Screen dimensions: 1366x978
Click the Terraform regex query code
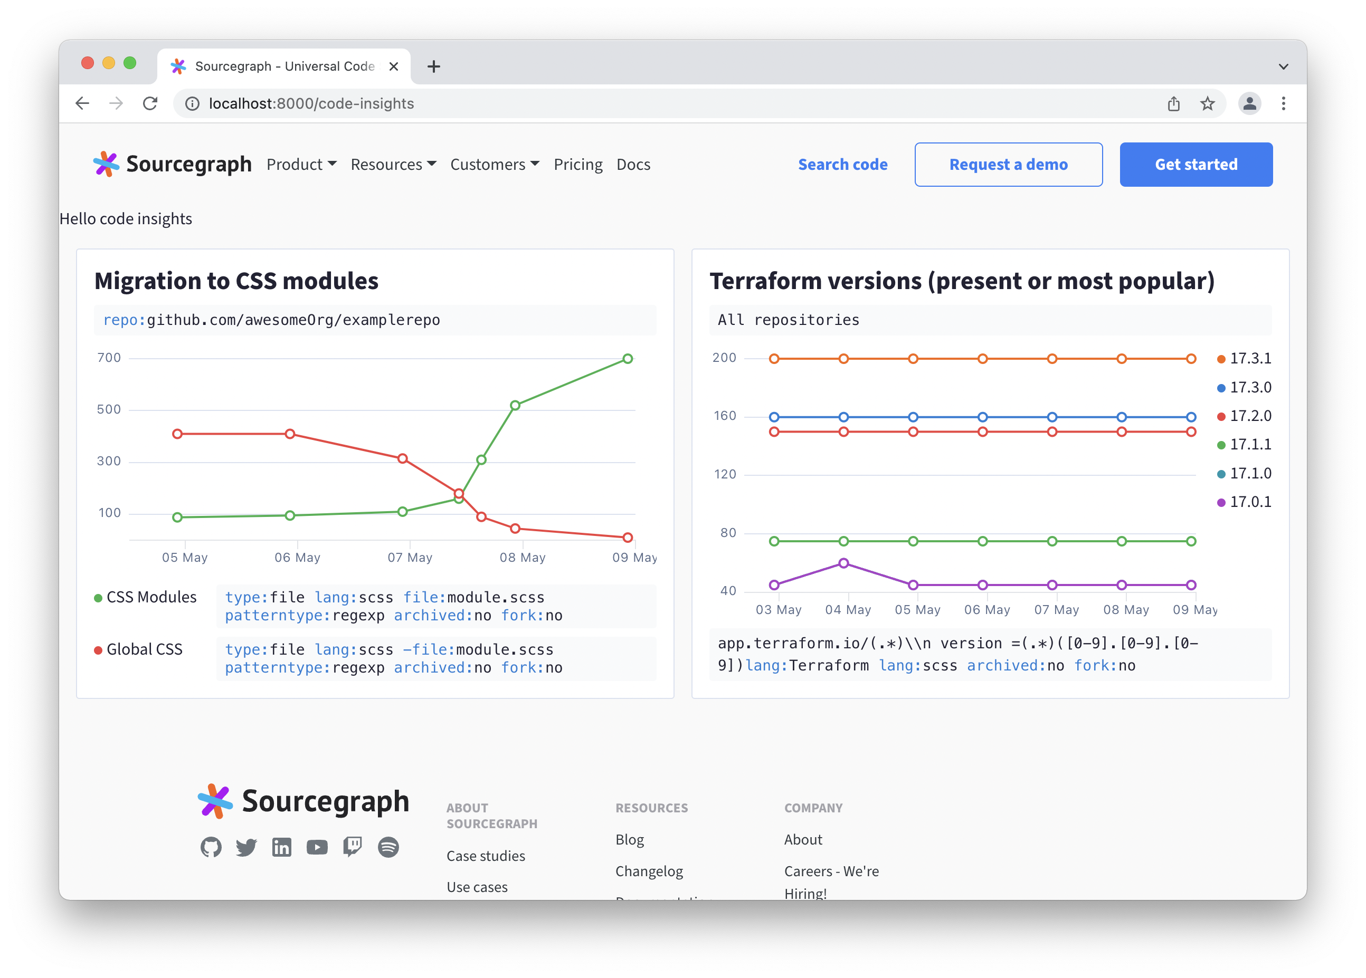click(990, 655)
